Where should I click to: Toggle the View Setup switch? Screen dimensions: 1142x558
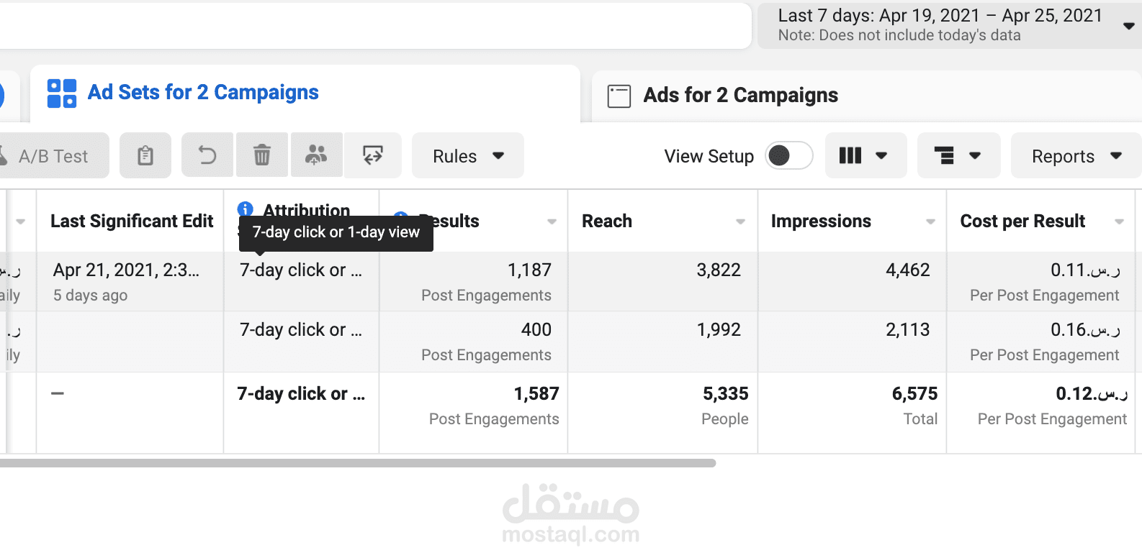tap(788, 155)
